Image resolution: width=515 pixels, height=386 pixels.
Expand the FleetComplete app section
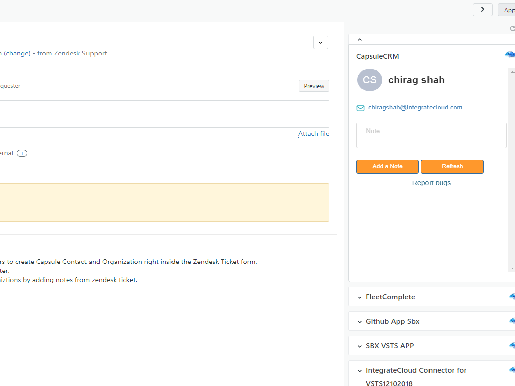pyautogui.click(x=360, y=297)
